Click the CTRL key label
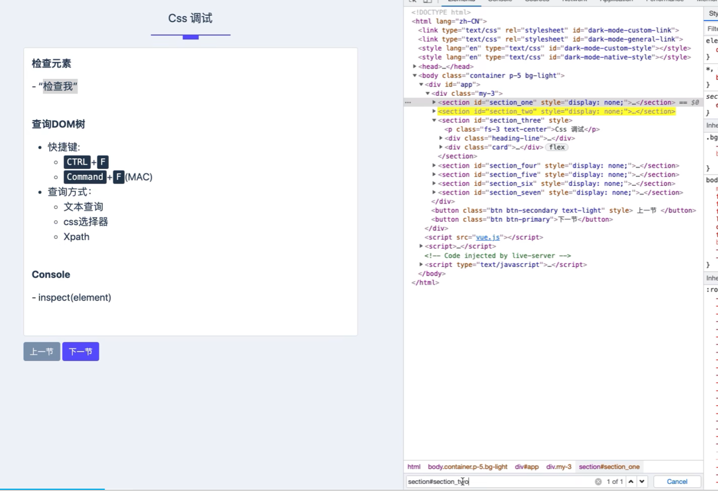 click(x=77, y=162)
